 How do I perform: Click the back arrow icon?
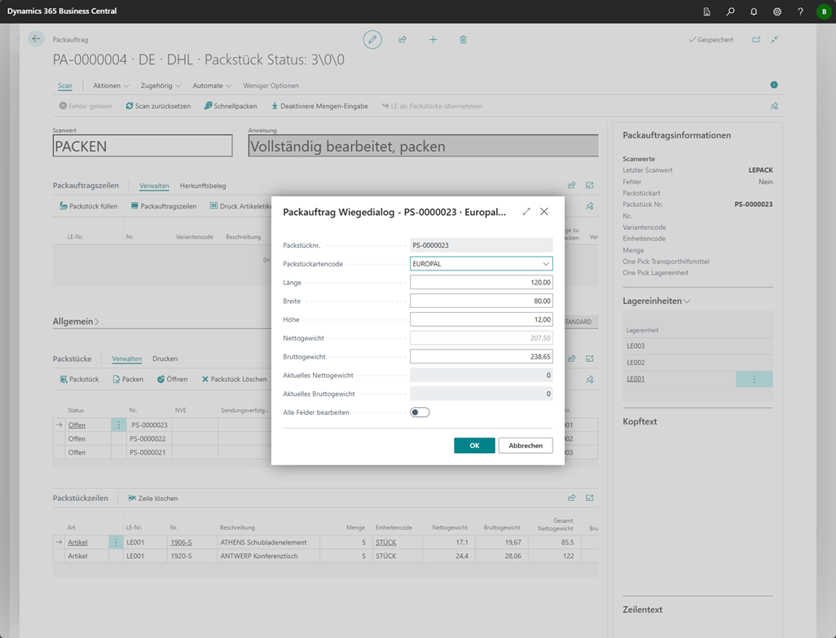(36, 39)
